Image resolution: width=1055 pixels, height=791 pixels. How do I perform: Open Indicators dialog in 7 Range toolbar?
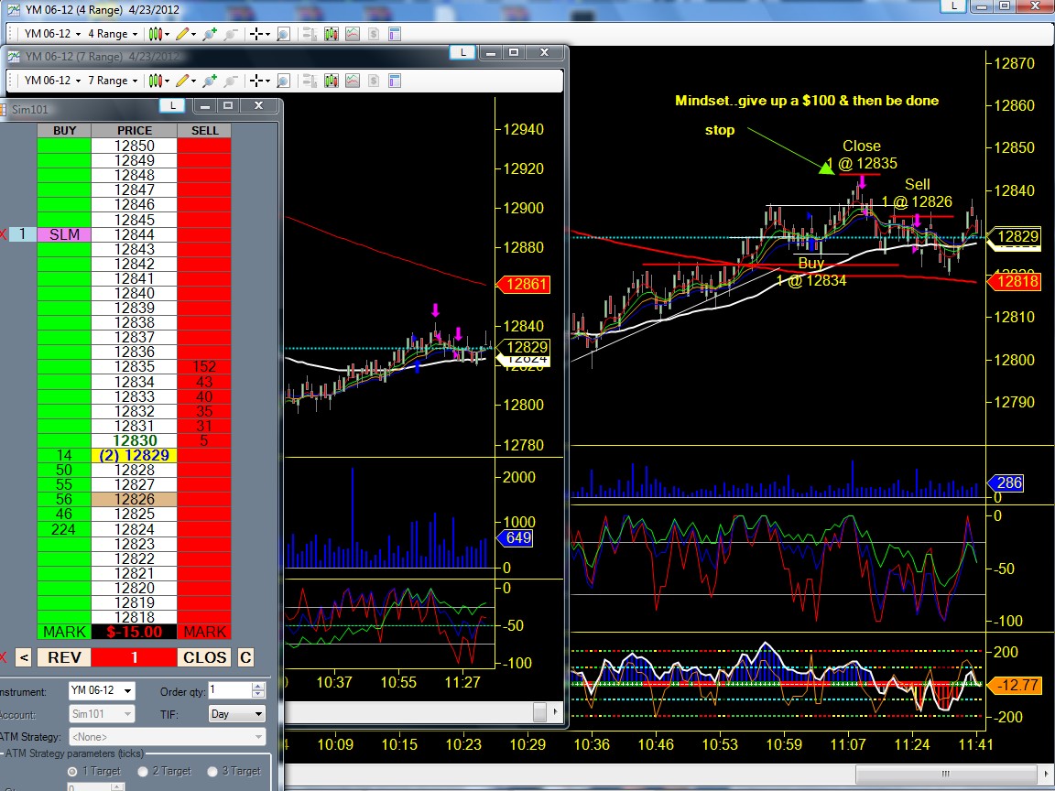[x=353, y=81]
